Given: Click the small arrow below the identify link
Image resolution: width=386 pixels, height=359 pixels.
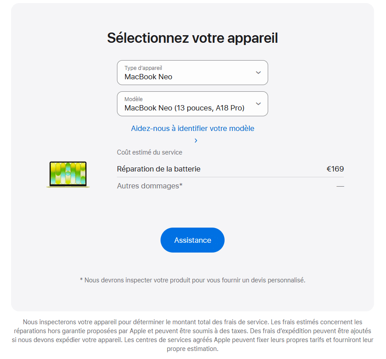Looking at the screenshot, I should click(195, 140).
